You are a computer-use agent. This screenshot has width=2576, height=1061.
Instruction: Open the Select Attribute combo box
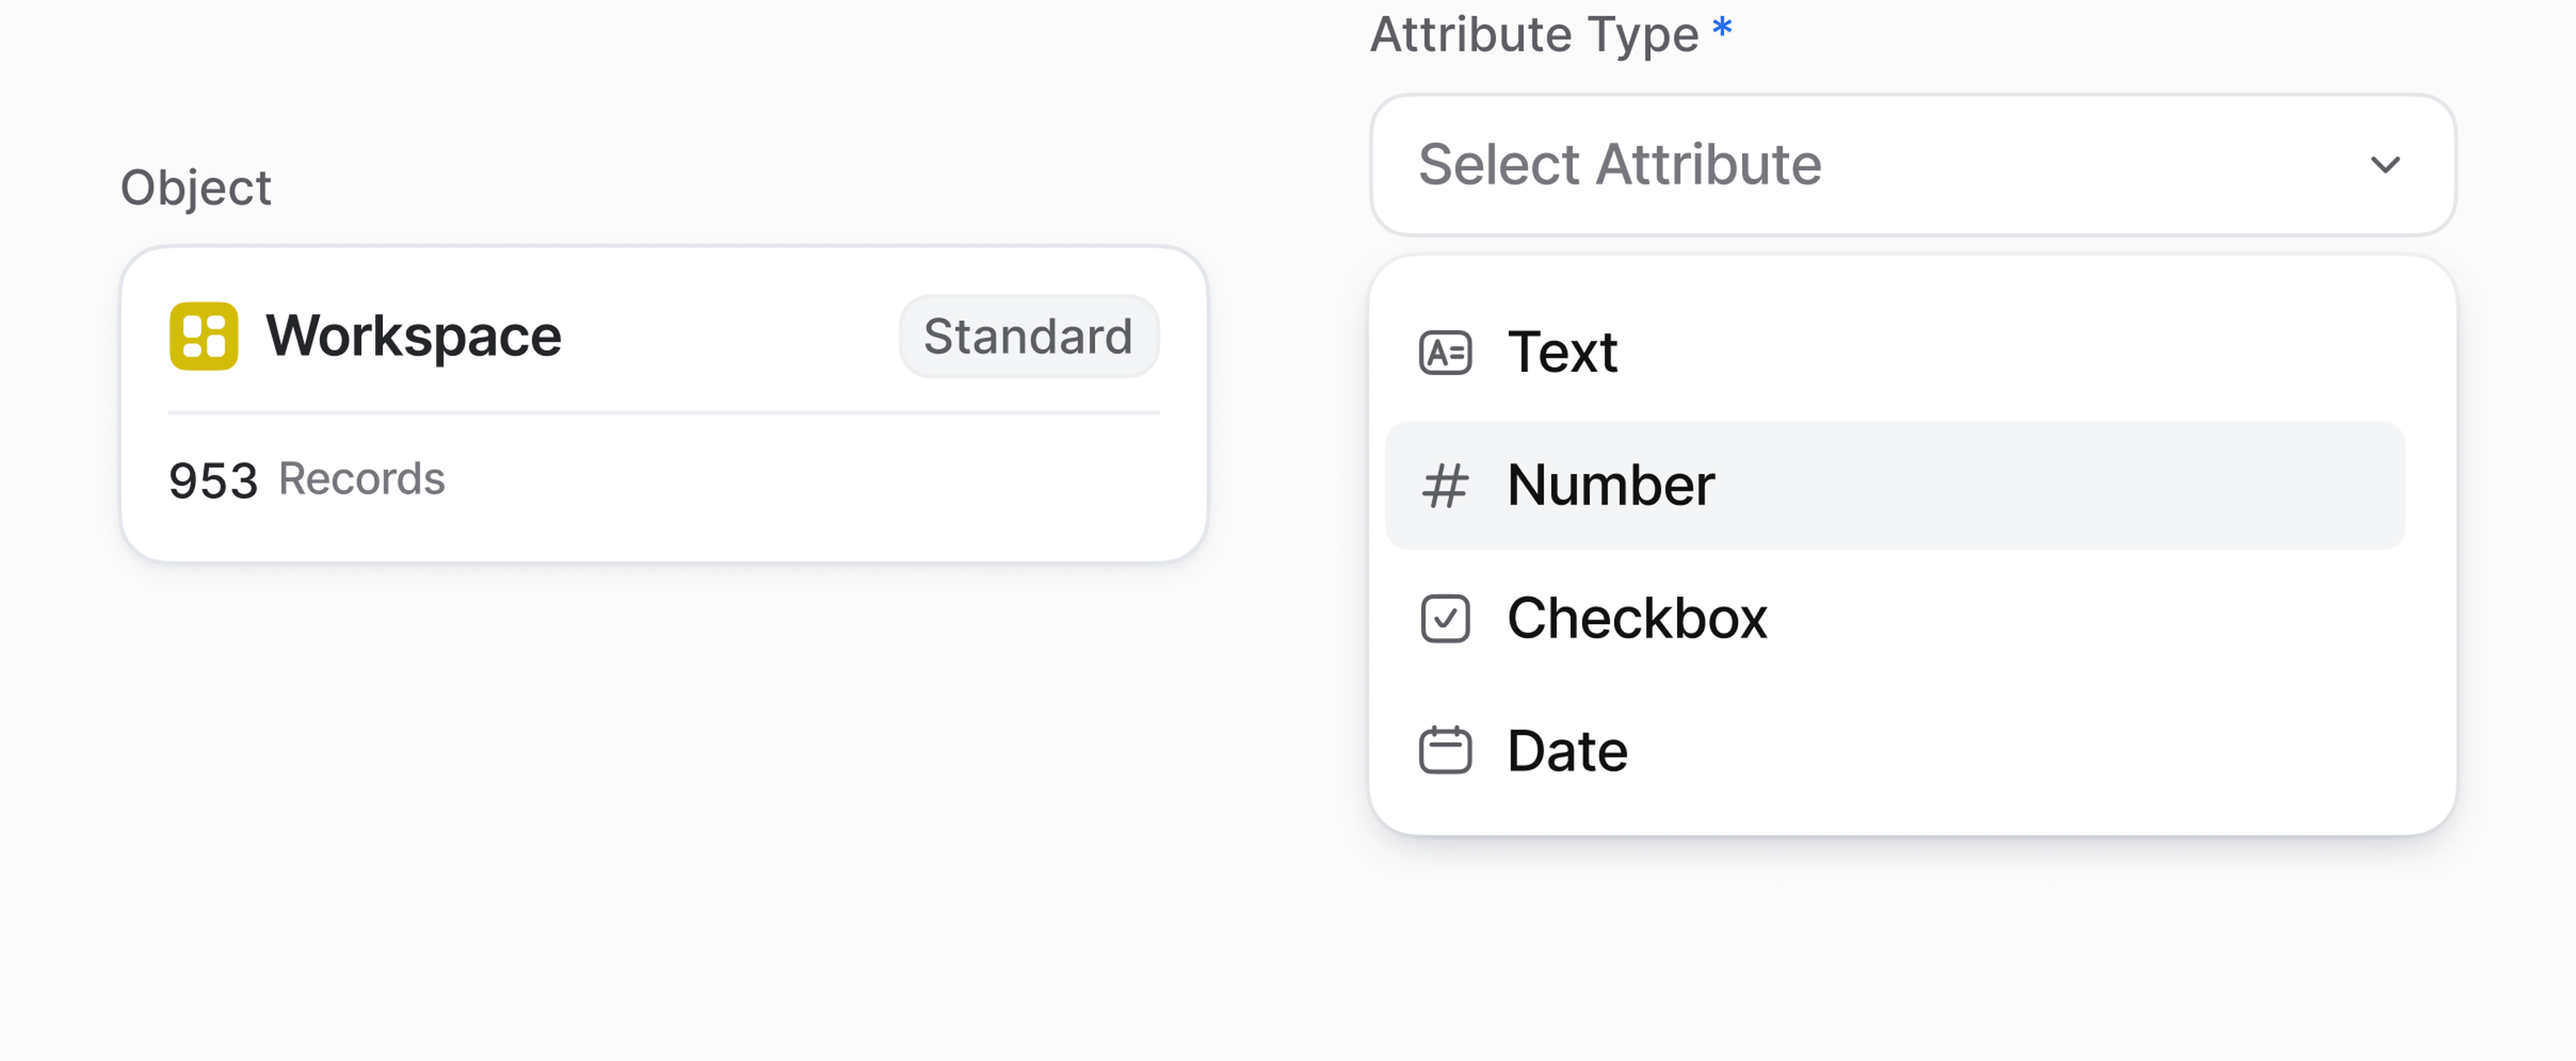[1912, 165]
